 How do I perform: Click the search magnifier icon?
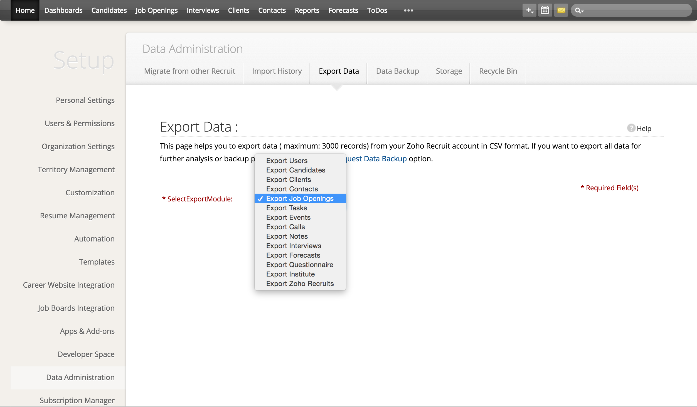(579, 11)
